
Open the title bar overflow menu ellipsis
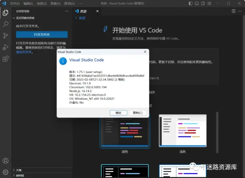(x=81, y=3)
